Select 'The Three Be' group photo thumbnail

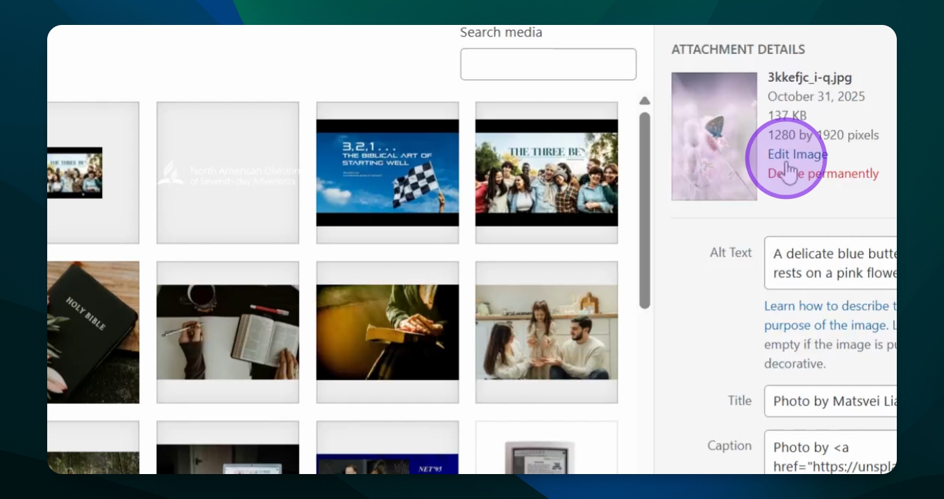pos(546,173)
